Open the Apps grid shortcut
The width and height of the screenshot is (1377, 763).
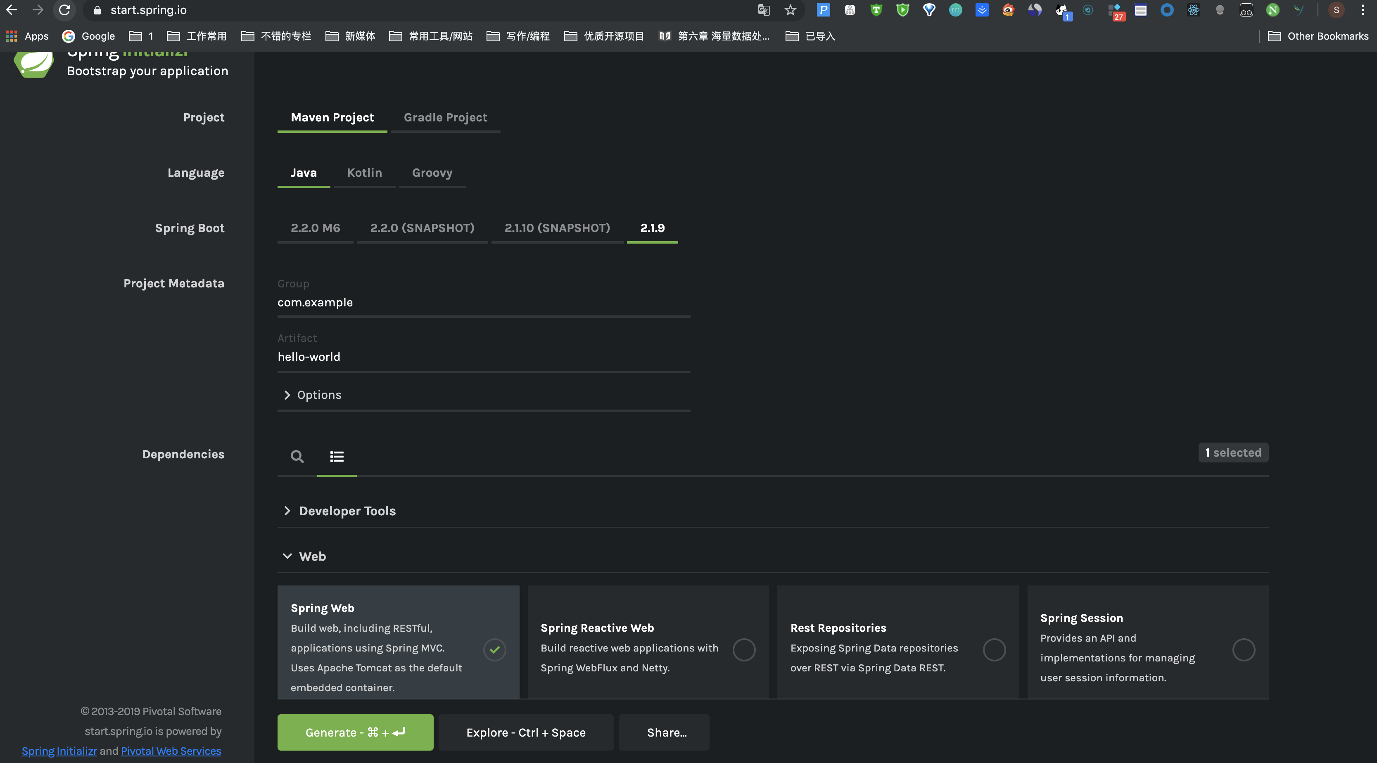point(12,36)
